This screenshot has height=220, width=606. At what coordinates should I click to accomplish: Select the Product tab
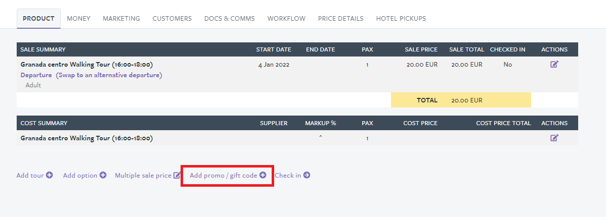pos(38,19)
